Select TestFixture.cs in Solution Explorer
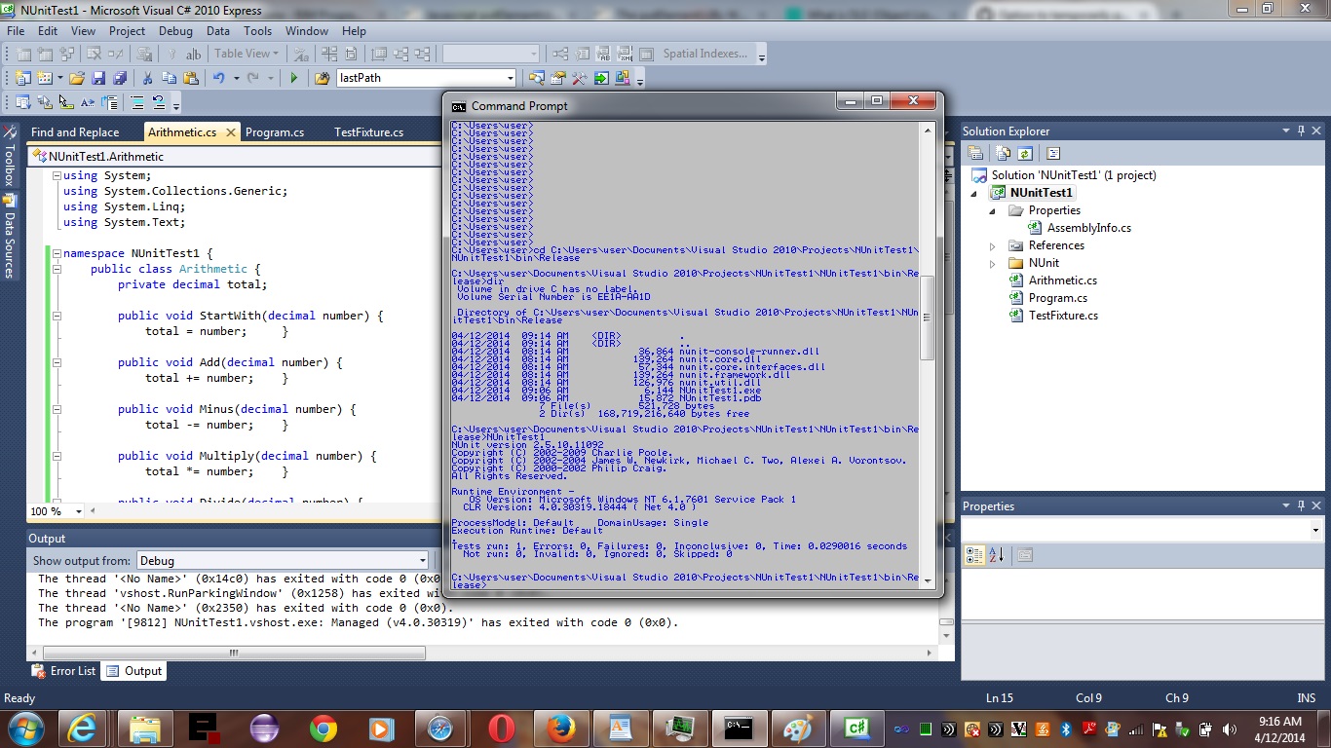 click(1063, 316)
